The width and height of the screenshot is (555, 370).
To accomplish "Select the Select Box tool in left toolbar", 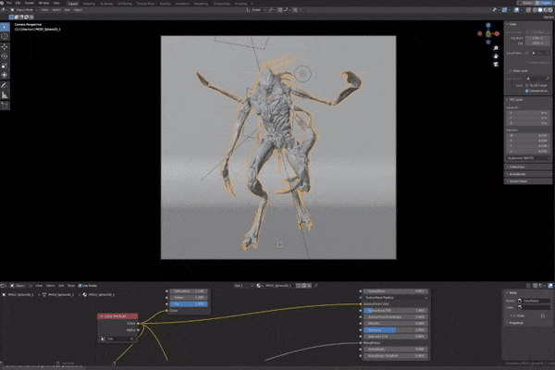I will (x=5, y=27).
